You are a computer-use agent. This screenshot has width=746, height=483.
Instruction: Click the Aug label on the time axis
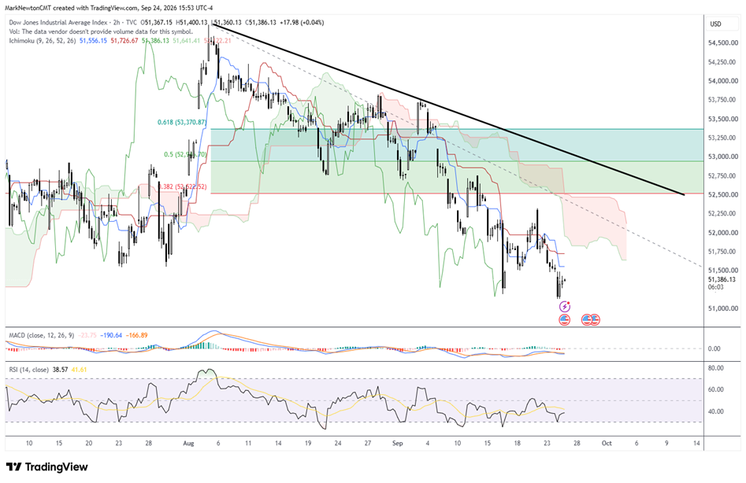188,443
